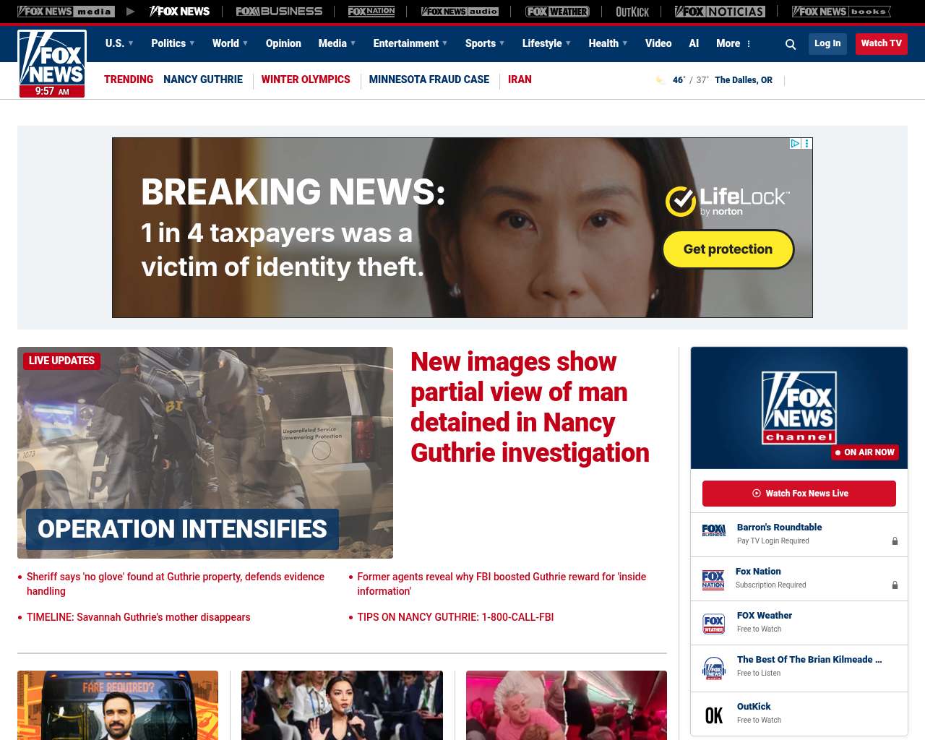Click the lock icon on Barron's Roundtable row
The height and width of the screenshot is (740, 925).
click(x=895, y=541)
